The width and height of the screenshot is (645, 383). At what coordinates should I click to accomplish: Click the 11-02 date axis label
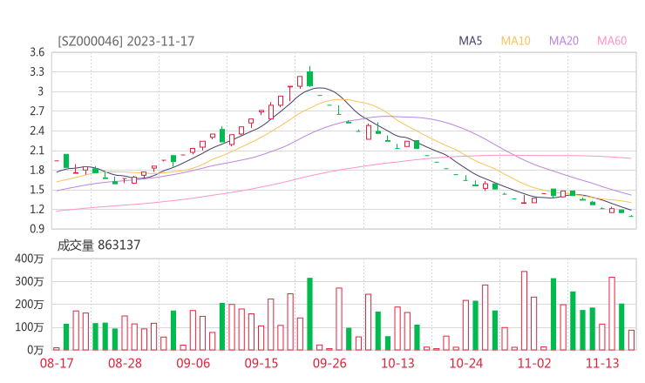(534, 363)
